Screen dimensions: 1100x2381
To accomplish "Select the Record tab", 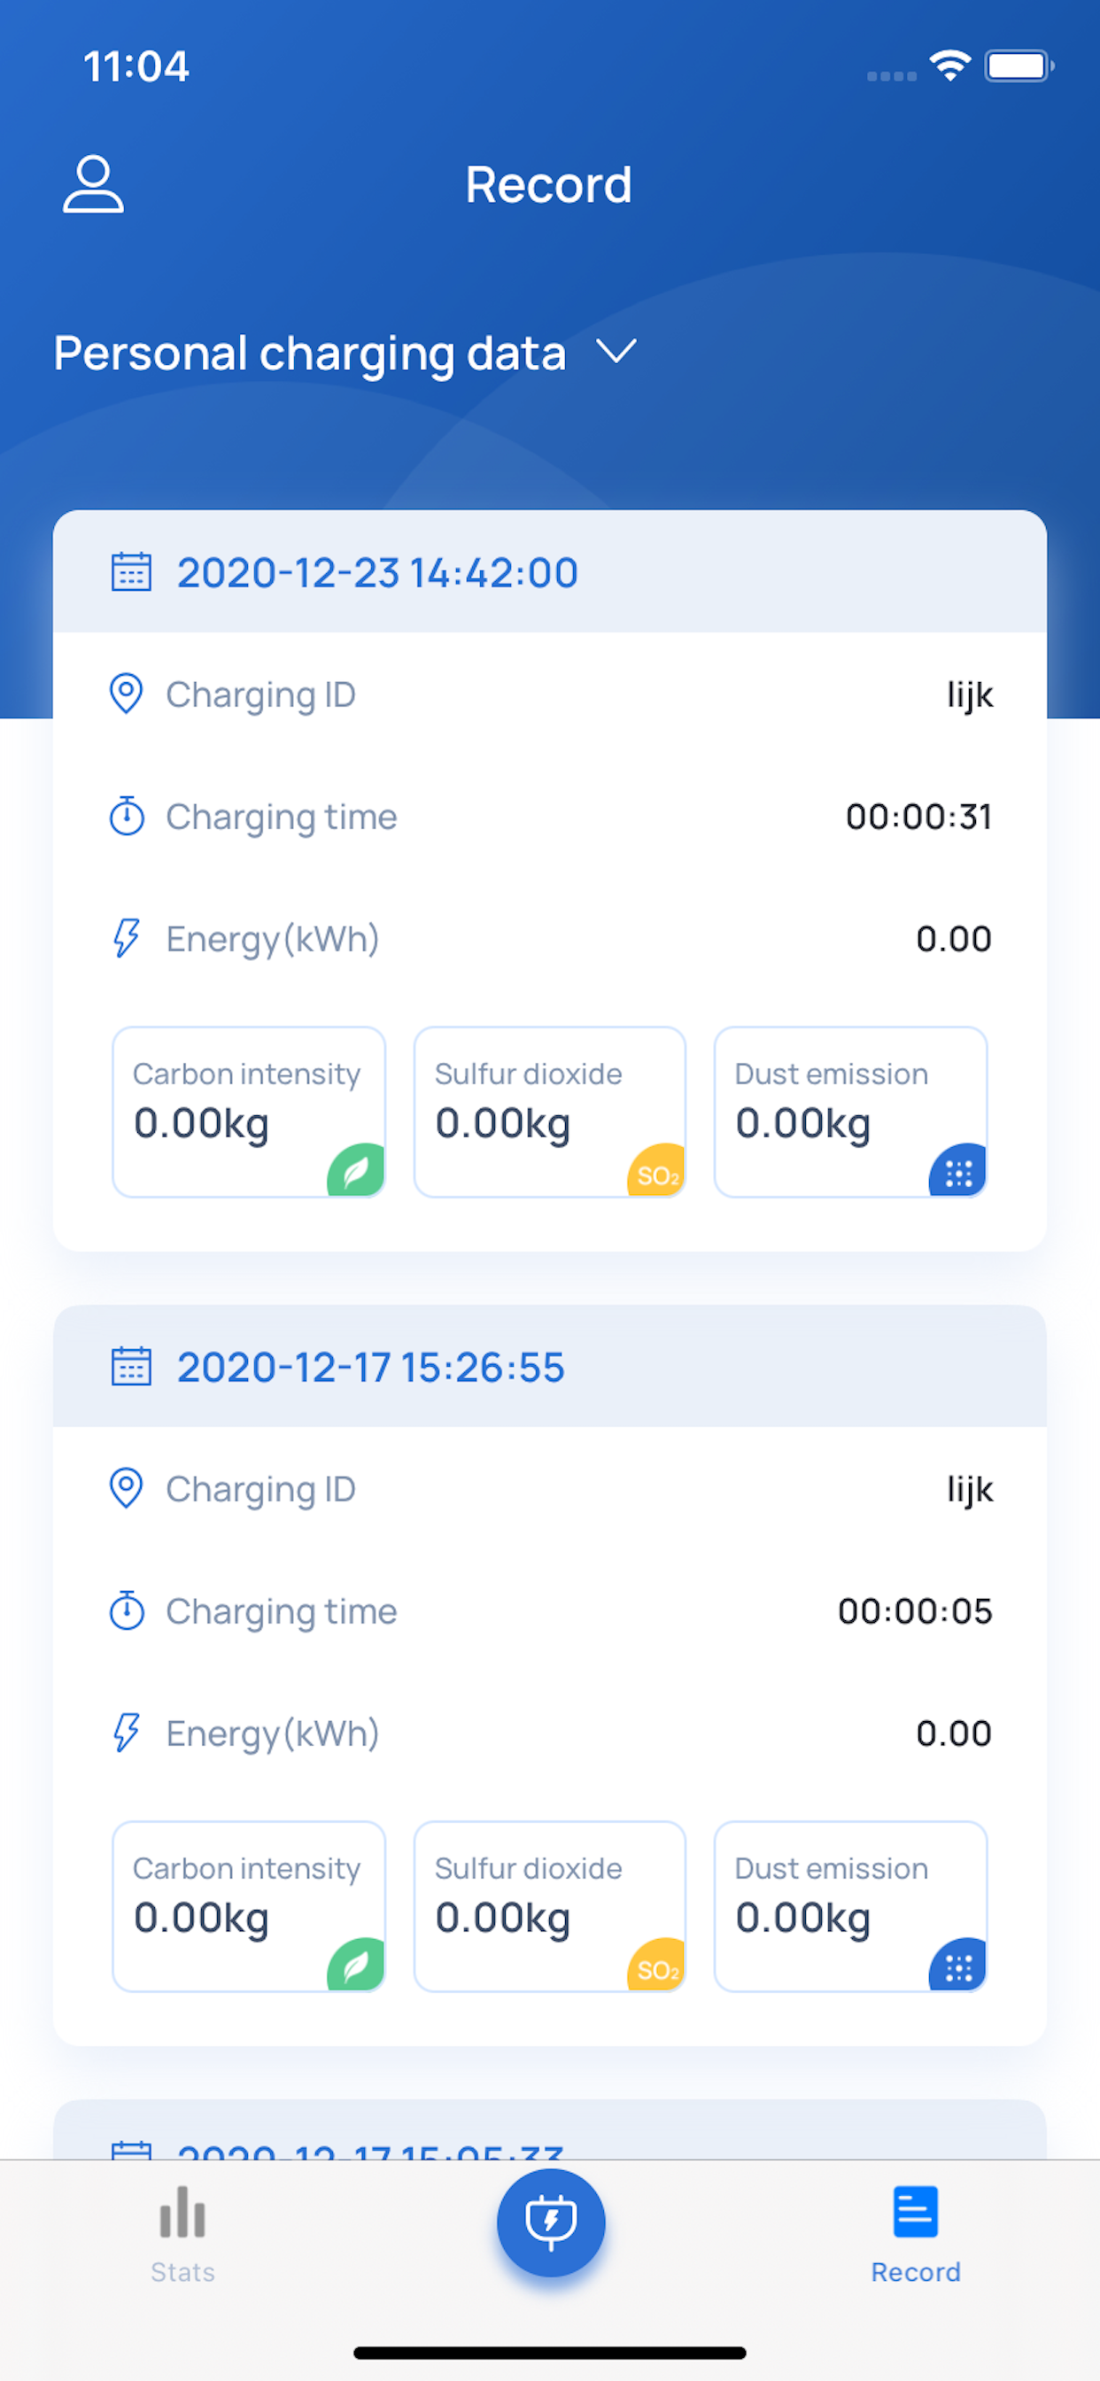I will (x=915, y=2233).
